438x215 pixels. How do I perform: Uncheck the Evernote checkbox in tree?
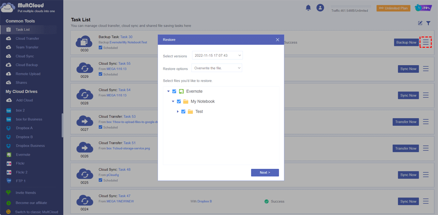point(174,91)
